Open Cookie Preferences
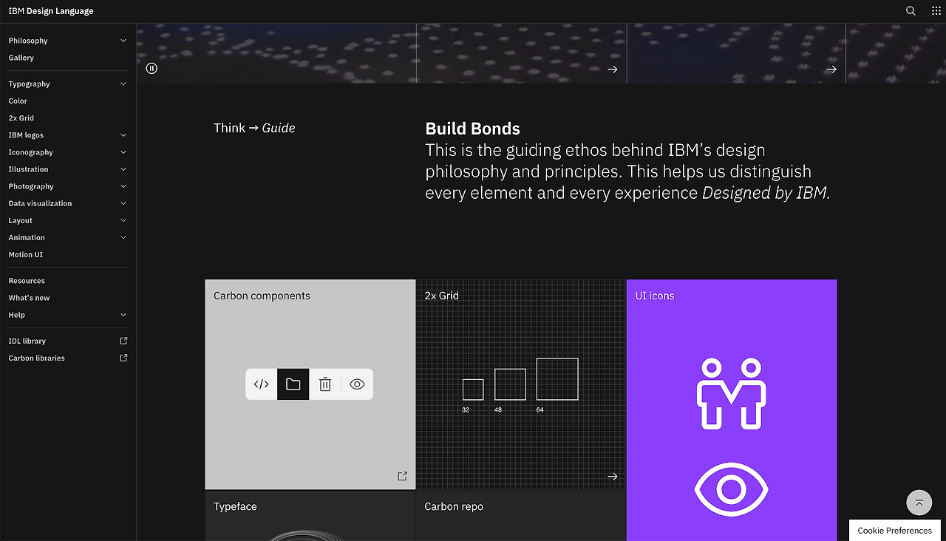Viewport: 946px width, 541px height. [x=894, y=531]
